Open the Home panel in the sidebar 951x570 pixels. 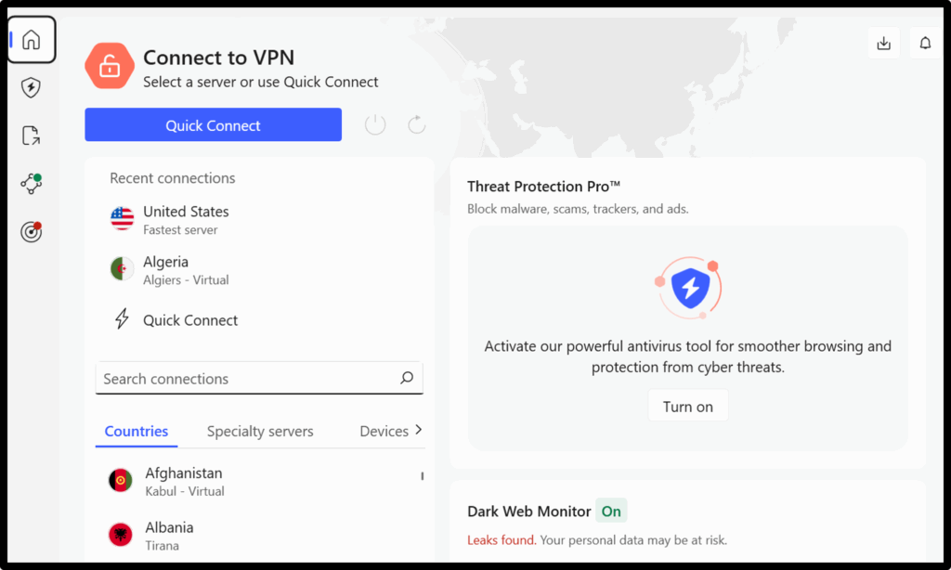(31, 40)
